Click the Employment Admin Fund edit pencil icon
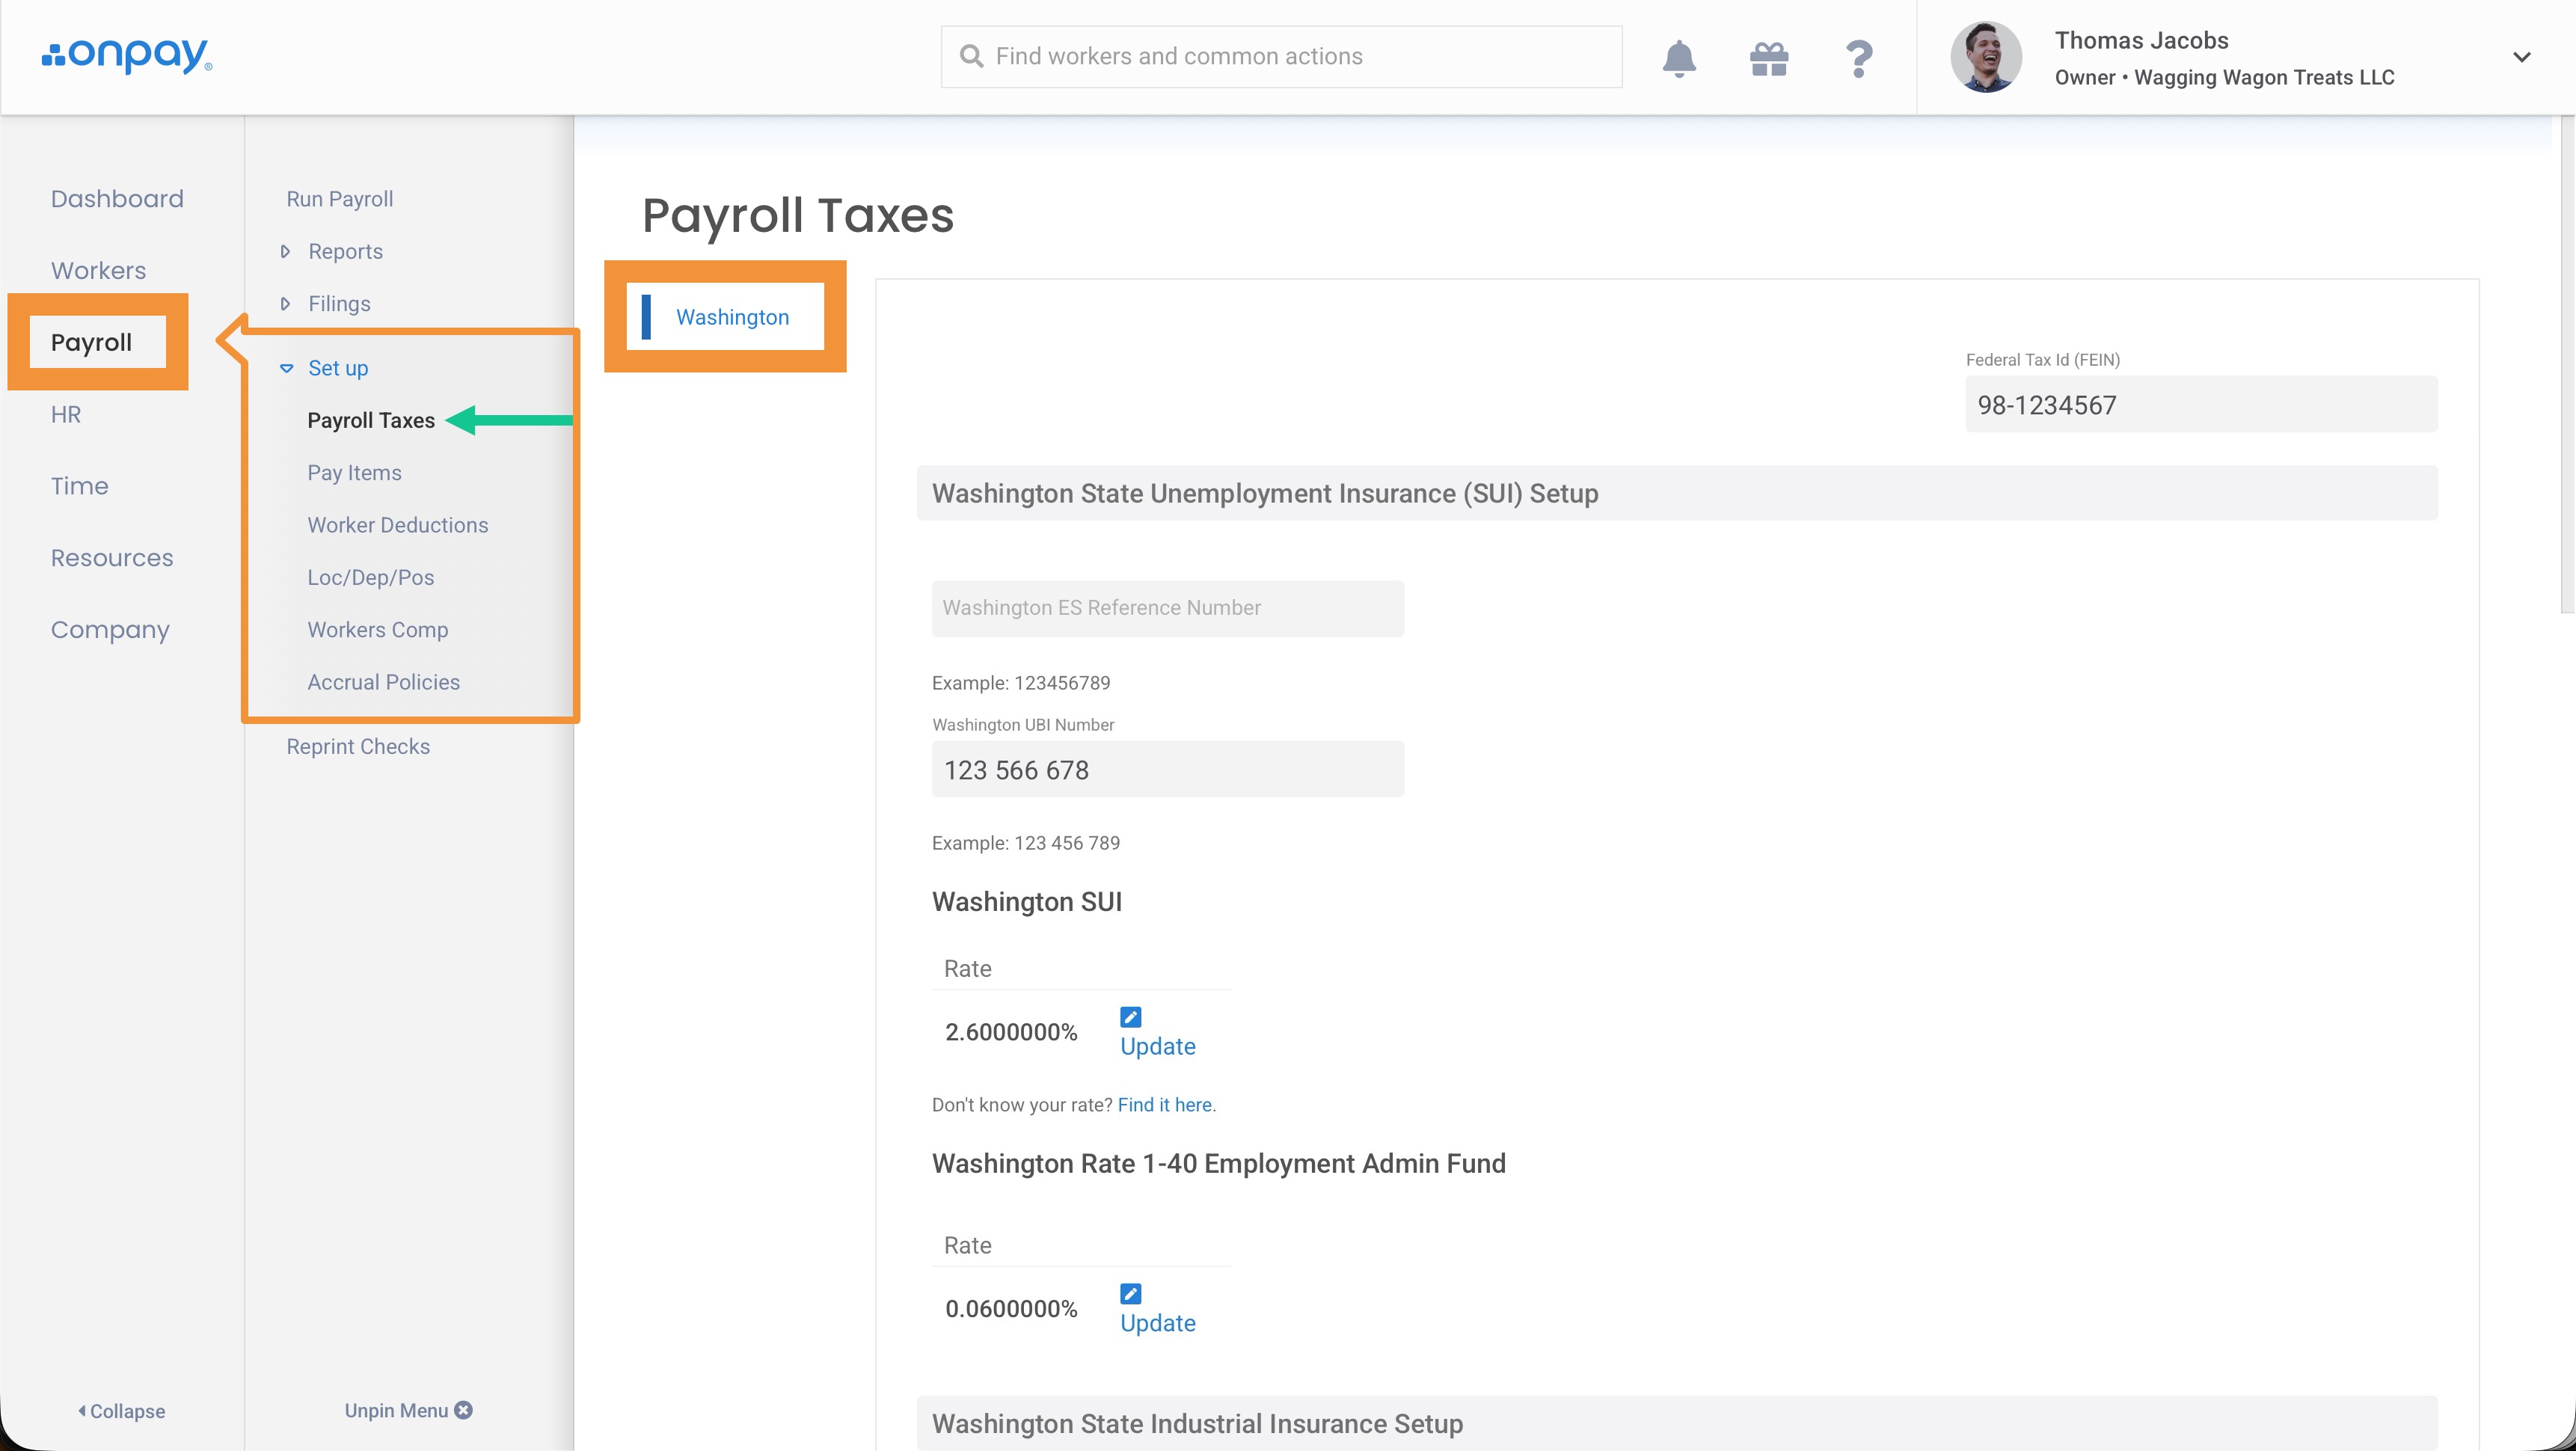The image size is (2576, 1451). coord(1130,1293)
